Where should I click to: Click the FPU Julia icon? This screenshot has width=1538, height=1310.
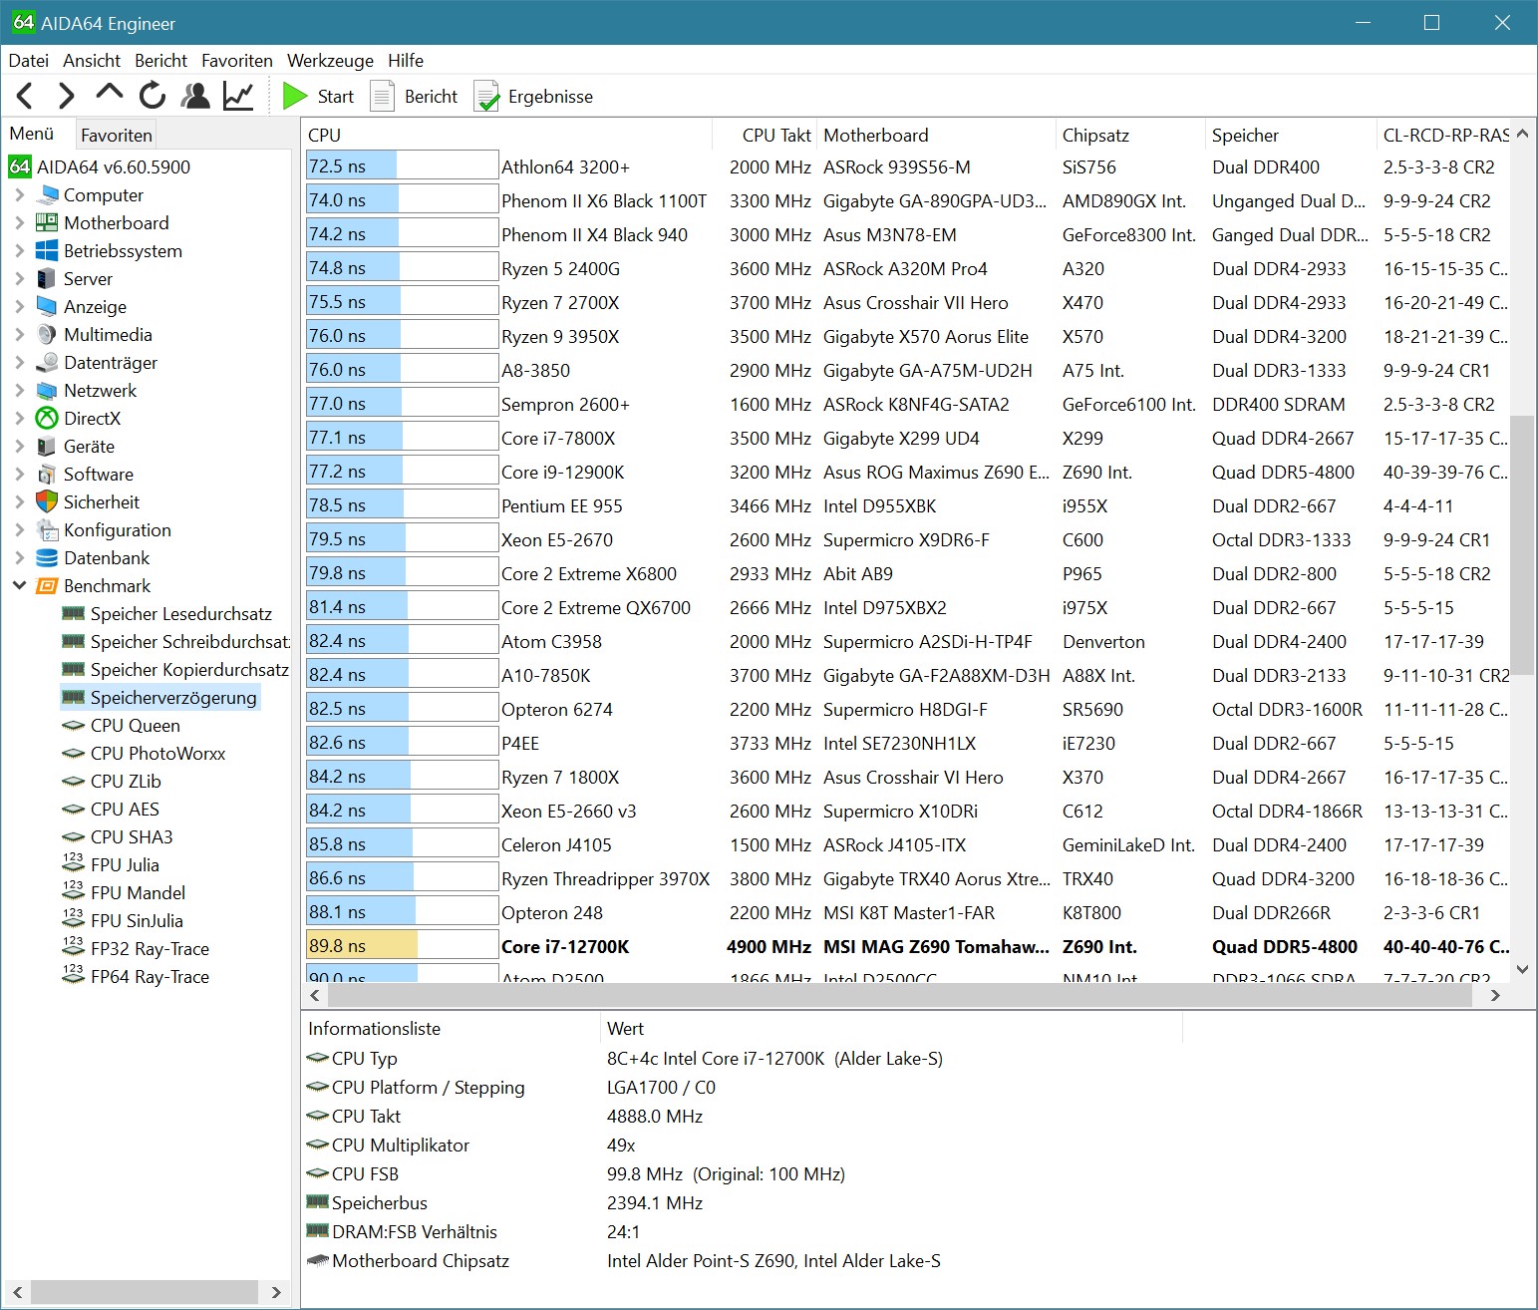73,863
